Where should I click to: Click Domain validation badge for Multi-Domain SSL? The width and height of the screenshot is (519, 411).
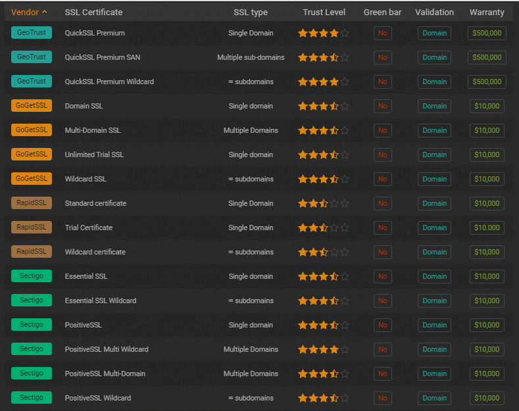tap(434, 130)
